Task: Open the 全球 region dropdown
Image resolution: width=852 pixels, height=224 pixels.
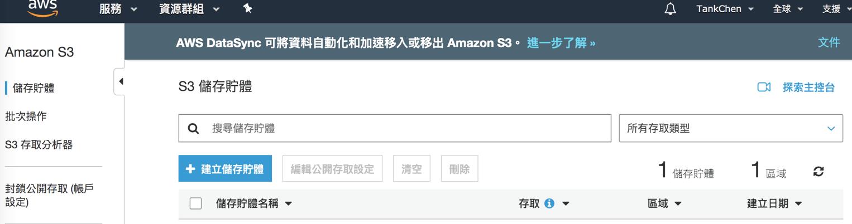Action: pyautogui.click(x=788, y=9)
